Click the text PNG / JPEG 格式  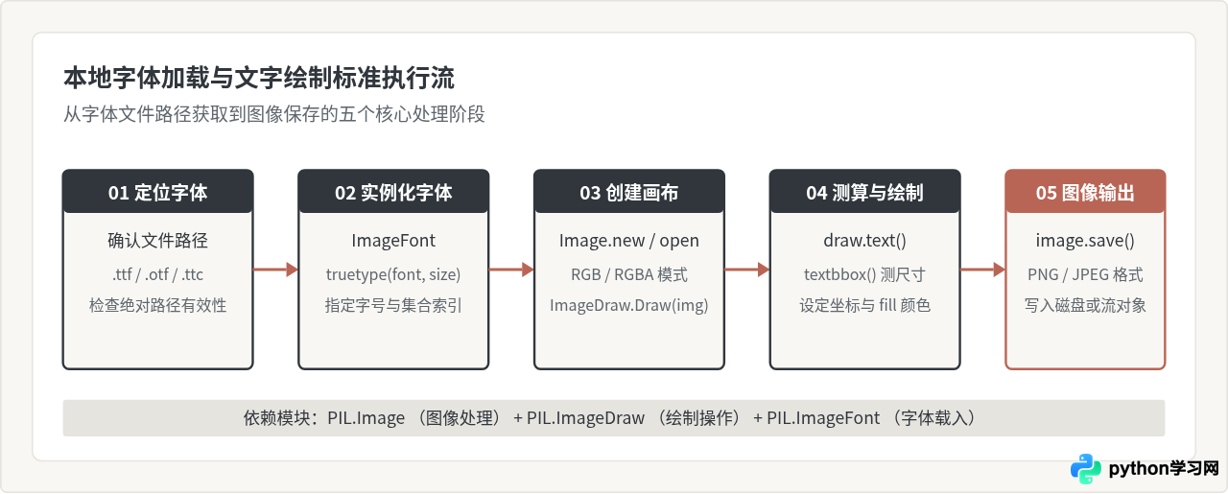pyautogui.click(x=1085, y=274)
